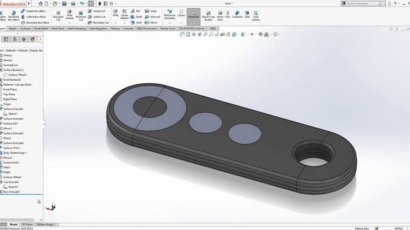The image size is (410, 230).
Task: Open the Edit Appearance color ball icon
Action: (x=261, y=34)
